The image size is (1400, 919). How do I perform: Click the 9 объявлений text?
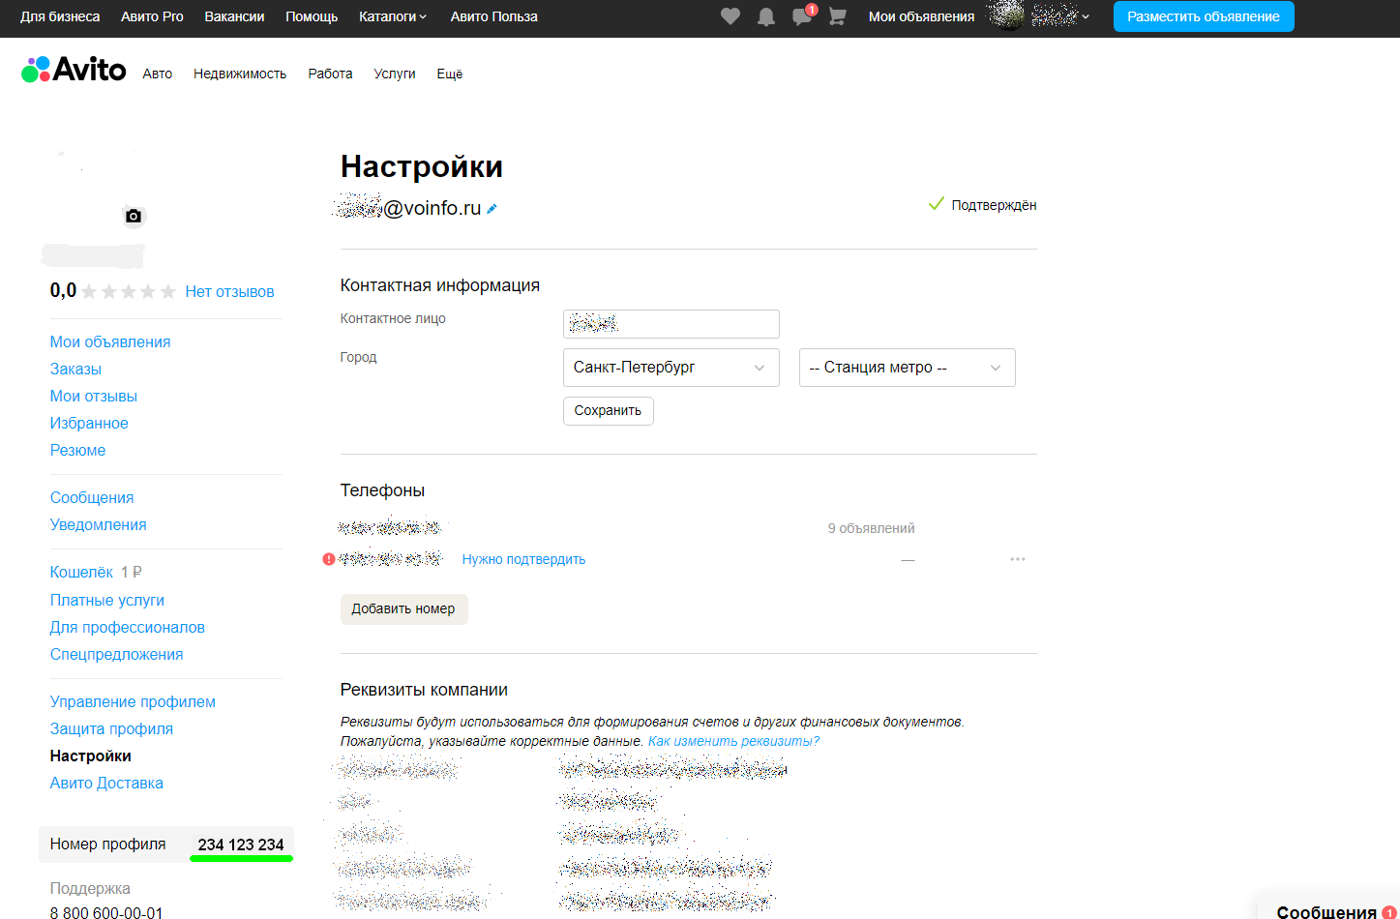pyautogui.click(x=871, y=528)
